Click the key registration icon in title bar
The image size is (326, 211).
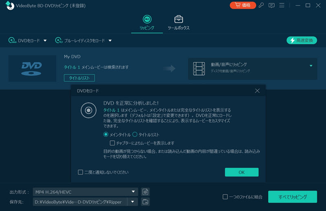261,5
